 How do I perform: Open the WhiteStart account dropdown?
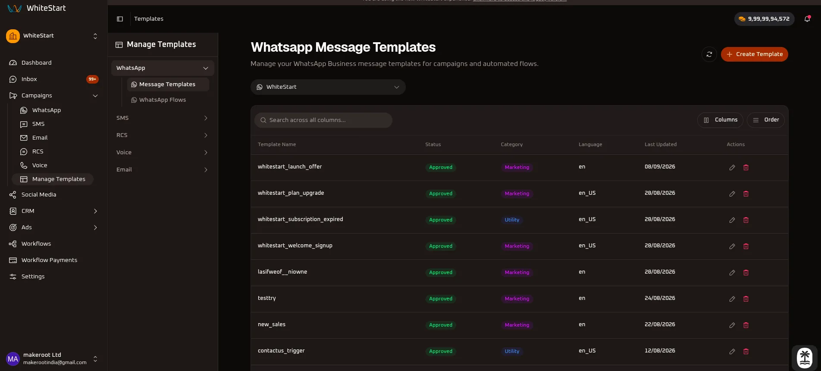[x=328, y=87]
